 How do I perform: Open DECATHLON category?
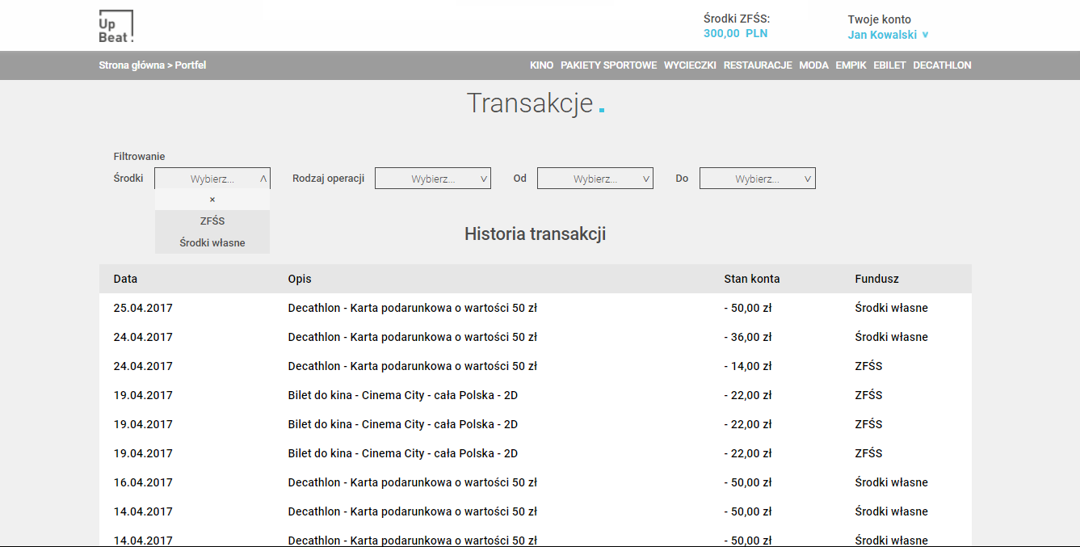942,65
